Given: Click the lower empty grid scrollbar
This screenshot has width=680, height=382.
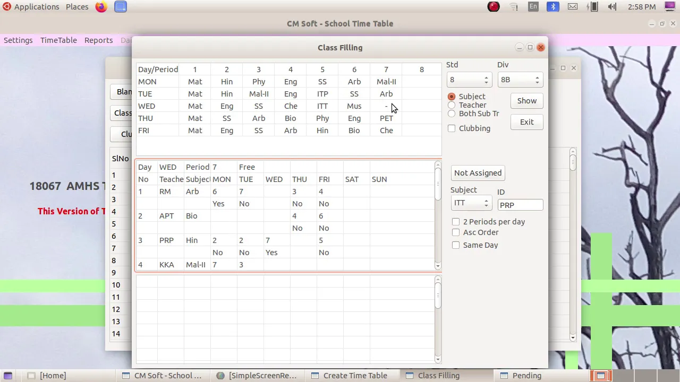Looking at the screenshot, I should coord(438,319).
